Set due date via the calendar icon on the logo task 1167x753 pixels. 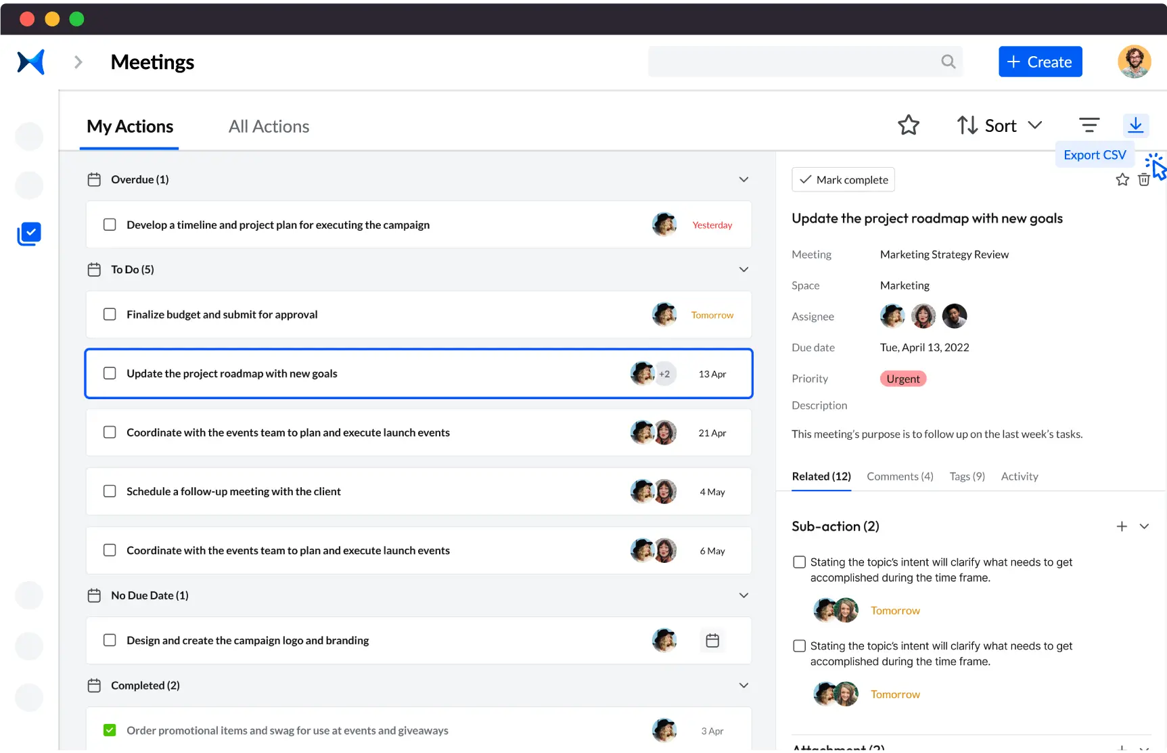pyautogui.click(x=712, y=641)
